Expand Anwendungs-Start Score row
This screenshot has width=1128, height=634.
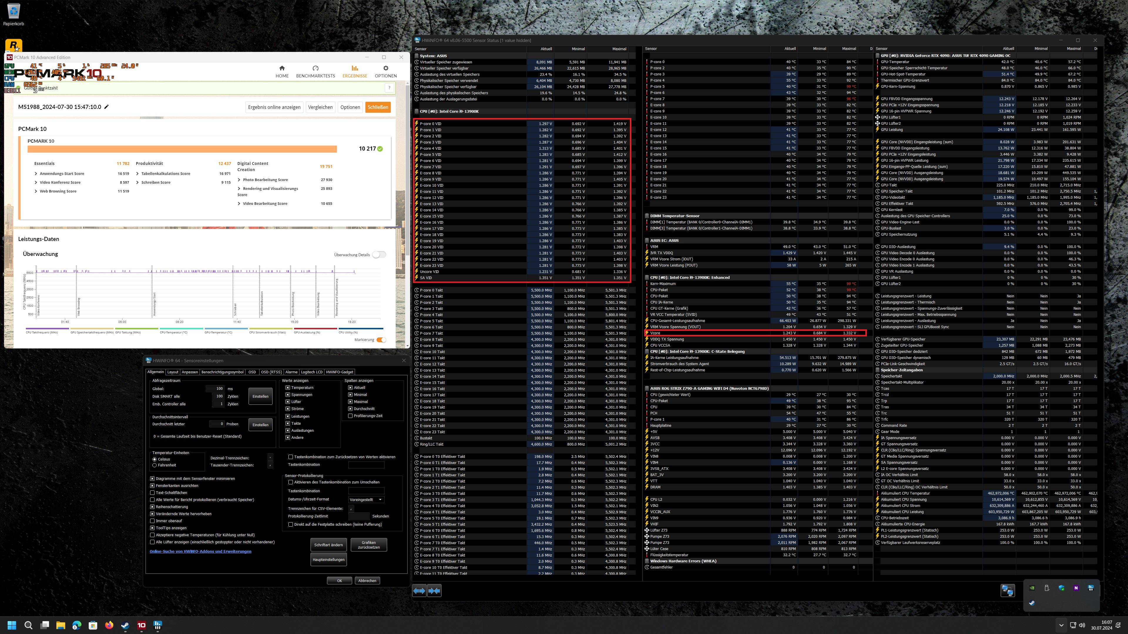(x=36, y=174)
